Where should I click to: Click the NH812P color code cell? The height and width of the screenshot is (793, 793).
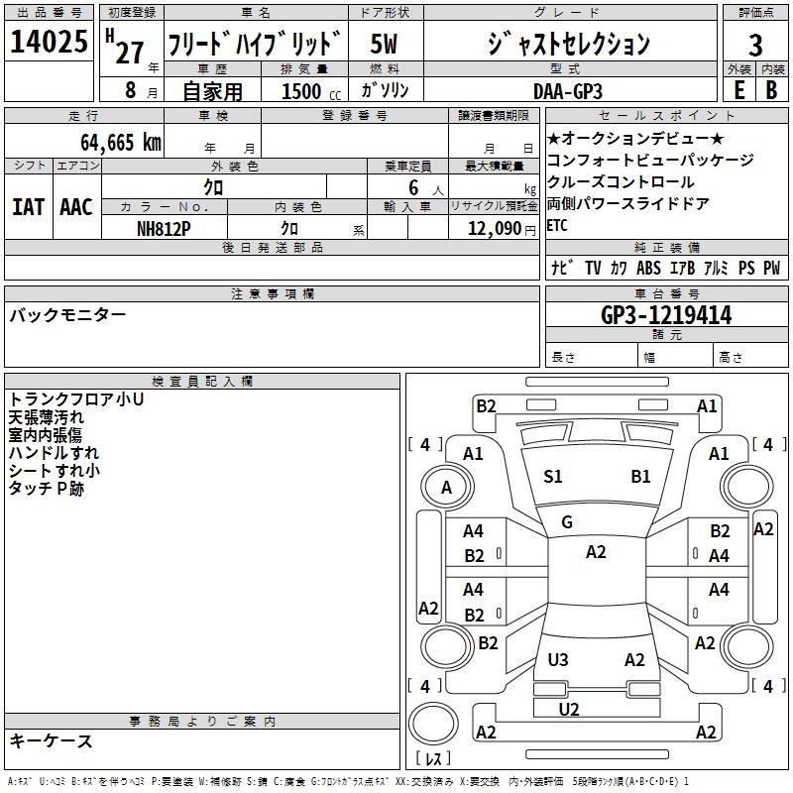165,227
